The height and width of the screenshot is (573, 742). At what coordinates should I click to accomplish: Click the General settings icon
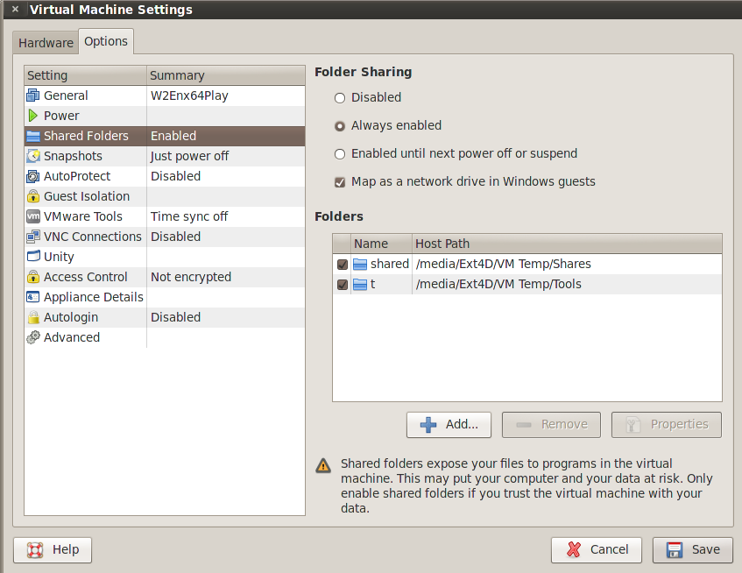tap(33, 95)
